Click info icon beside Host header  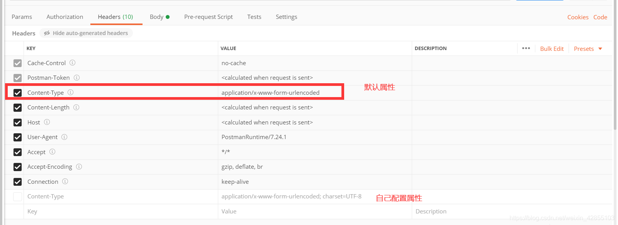click(x=47, y=122)
